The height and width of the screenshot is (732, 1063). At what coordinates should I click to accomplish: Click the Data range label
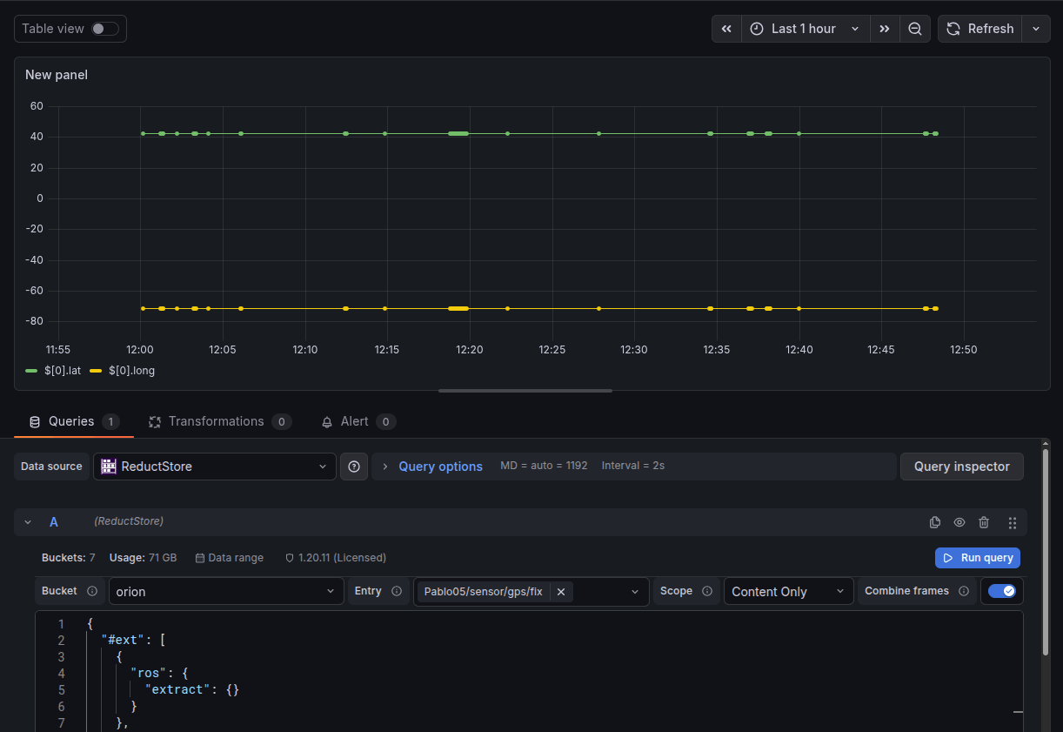[x=230, y=558]
